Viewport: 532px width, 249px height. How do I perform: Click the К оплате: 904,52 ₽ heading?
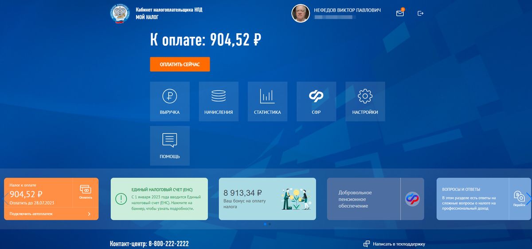click(205, 40)
